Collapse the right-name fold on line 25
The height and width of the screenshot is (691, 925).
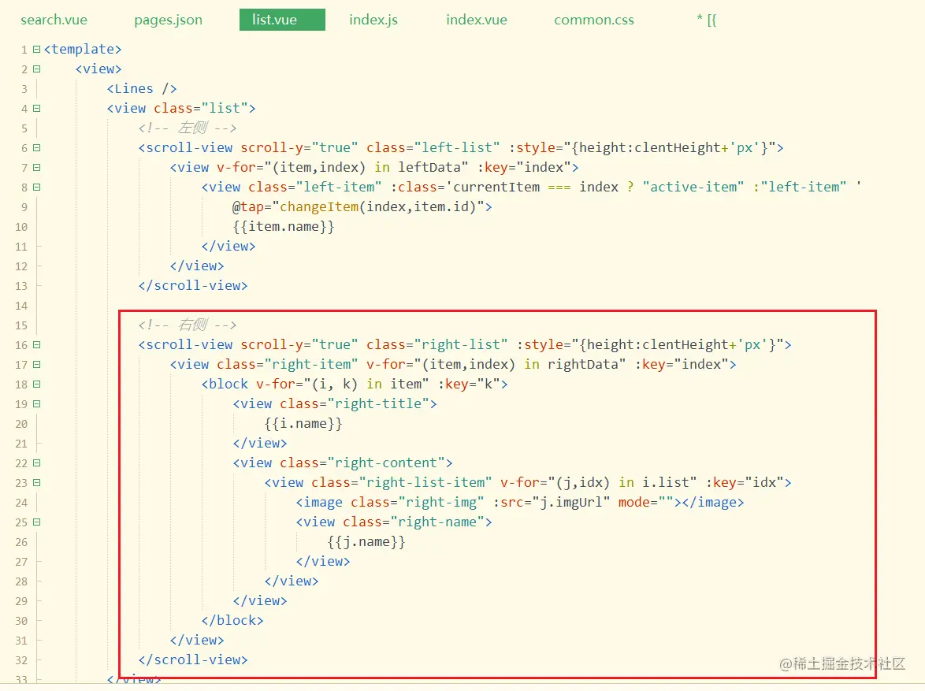(x=36, y=522)
